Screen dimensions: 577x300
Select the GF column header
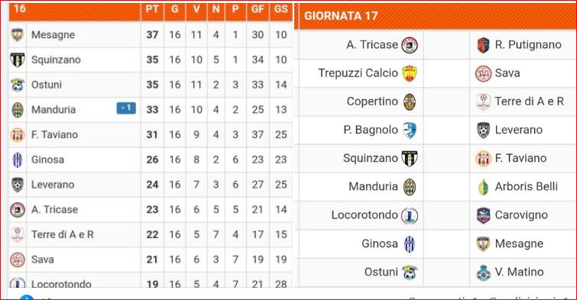[258, 9]
